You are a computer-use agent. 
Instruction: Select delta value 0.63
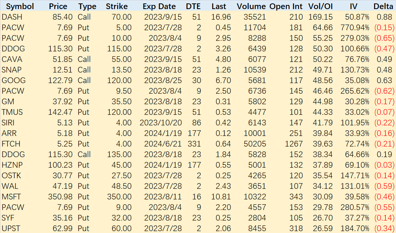coord(384,80)
